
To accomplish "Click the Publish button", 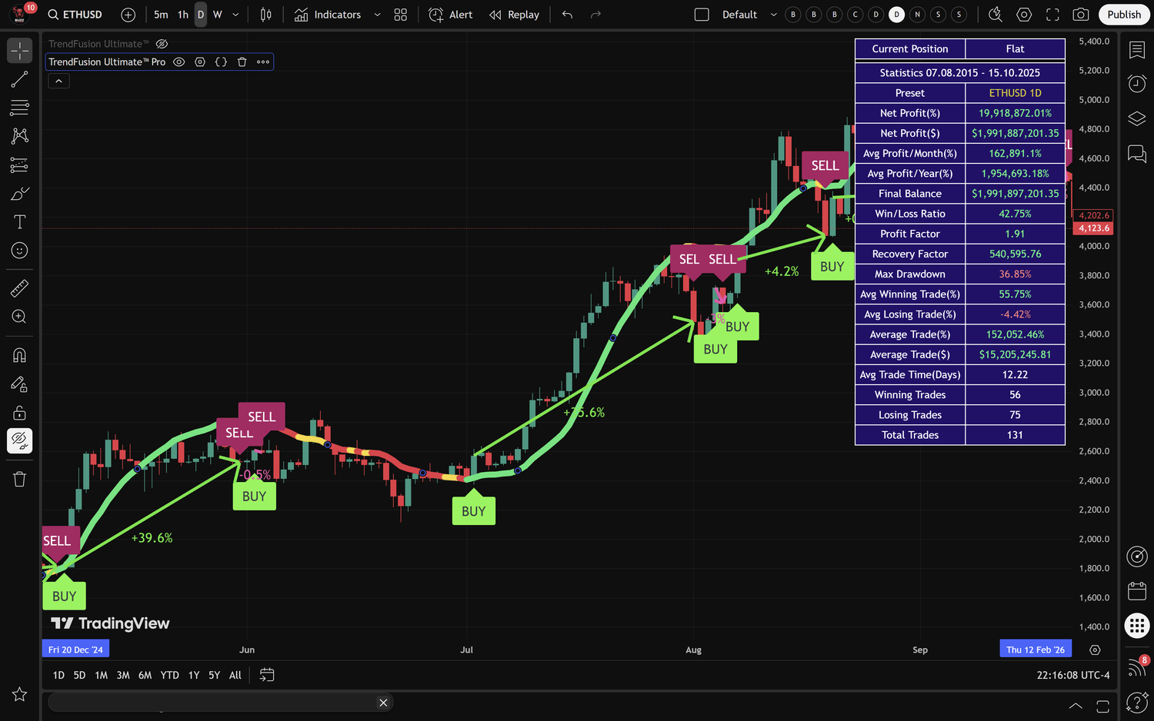I will coord(1124,14).
